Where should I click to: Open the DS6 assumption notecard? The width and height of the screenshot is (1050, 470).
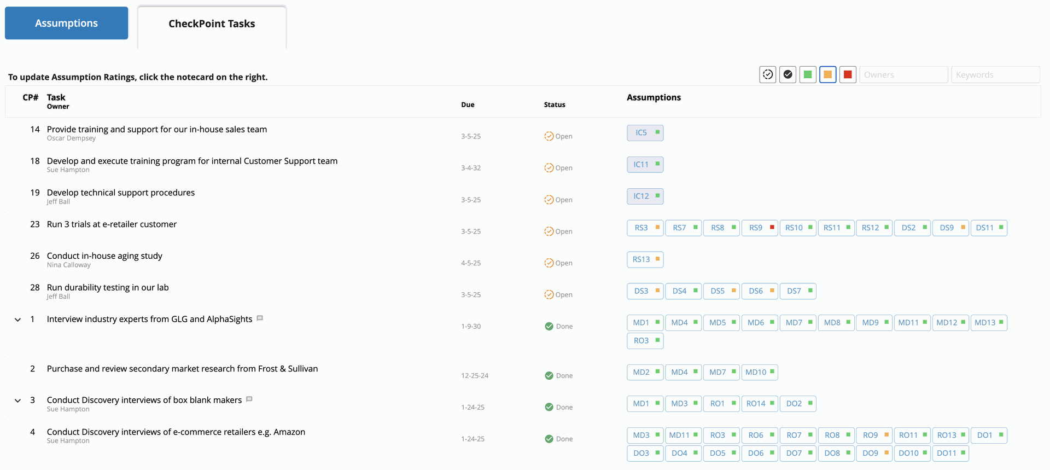pyautogui.click(x=760, y=292)
